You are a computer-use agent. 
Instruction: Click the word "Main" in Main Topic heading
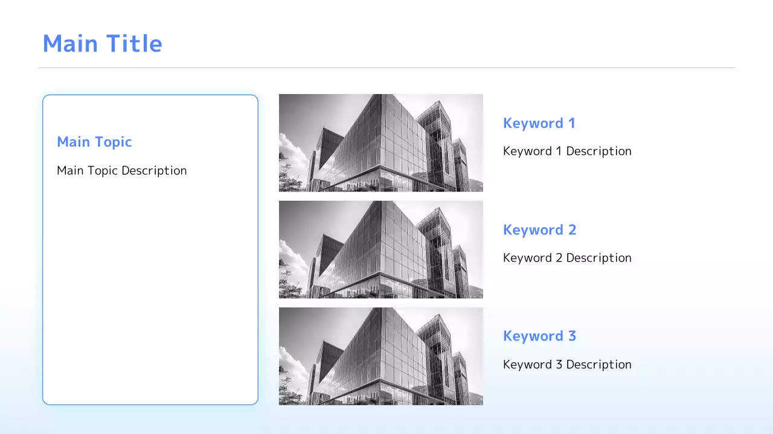[73, 142]
